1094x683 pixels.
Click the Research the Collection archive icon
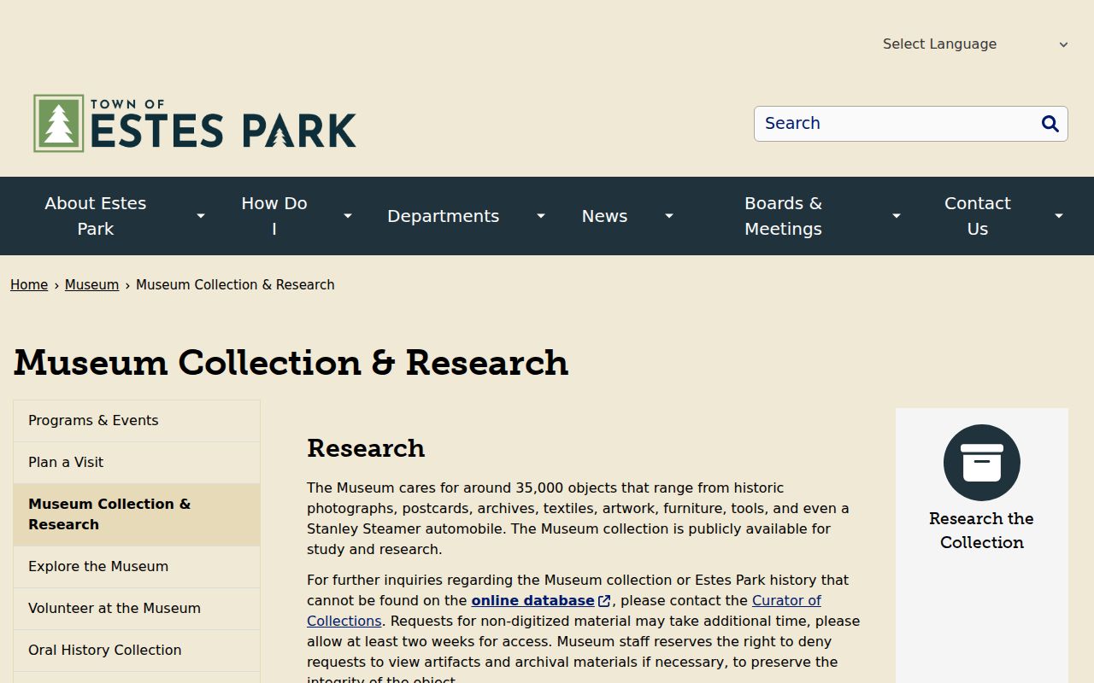[x=982, y=463]
